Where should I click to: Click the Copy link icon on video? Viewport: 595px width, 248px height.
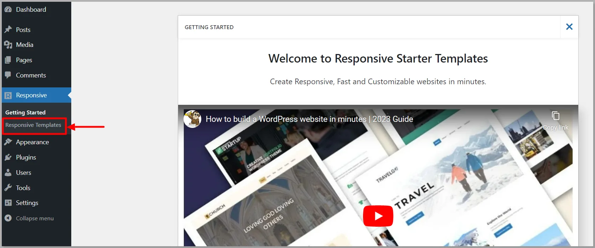[555, 116]
